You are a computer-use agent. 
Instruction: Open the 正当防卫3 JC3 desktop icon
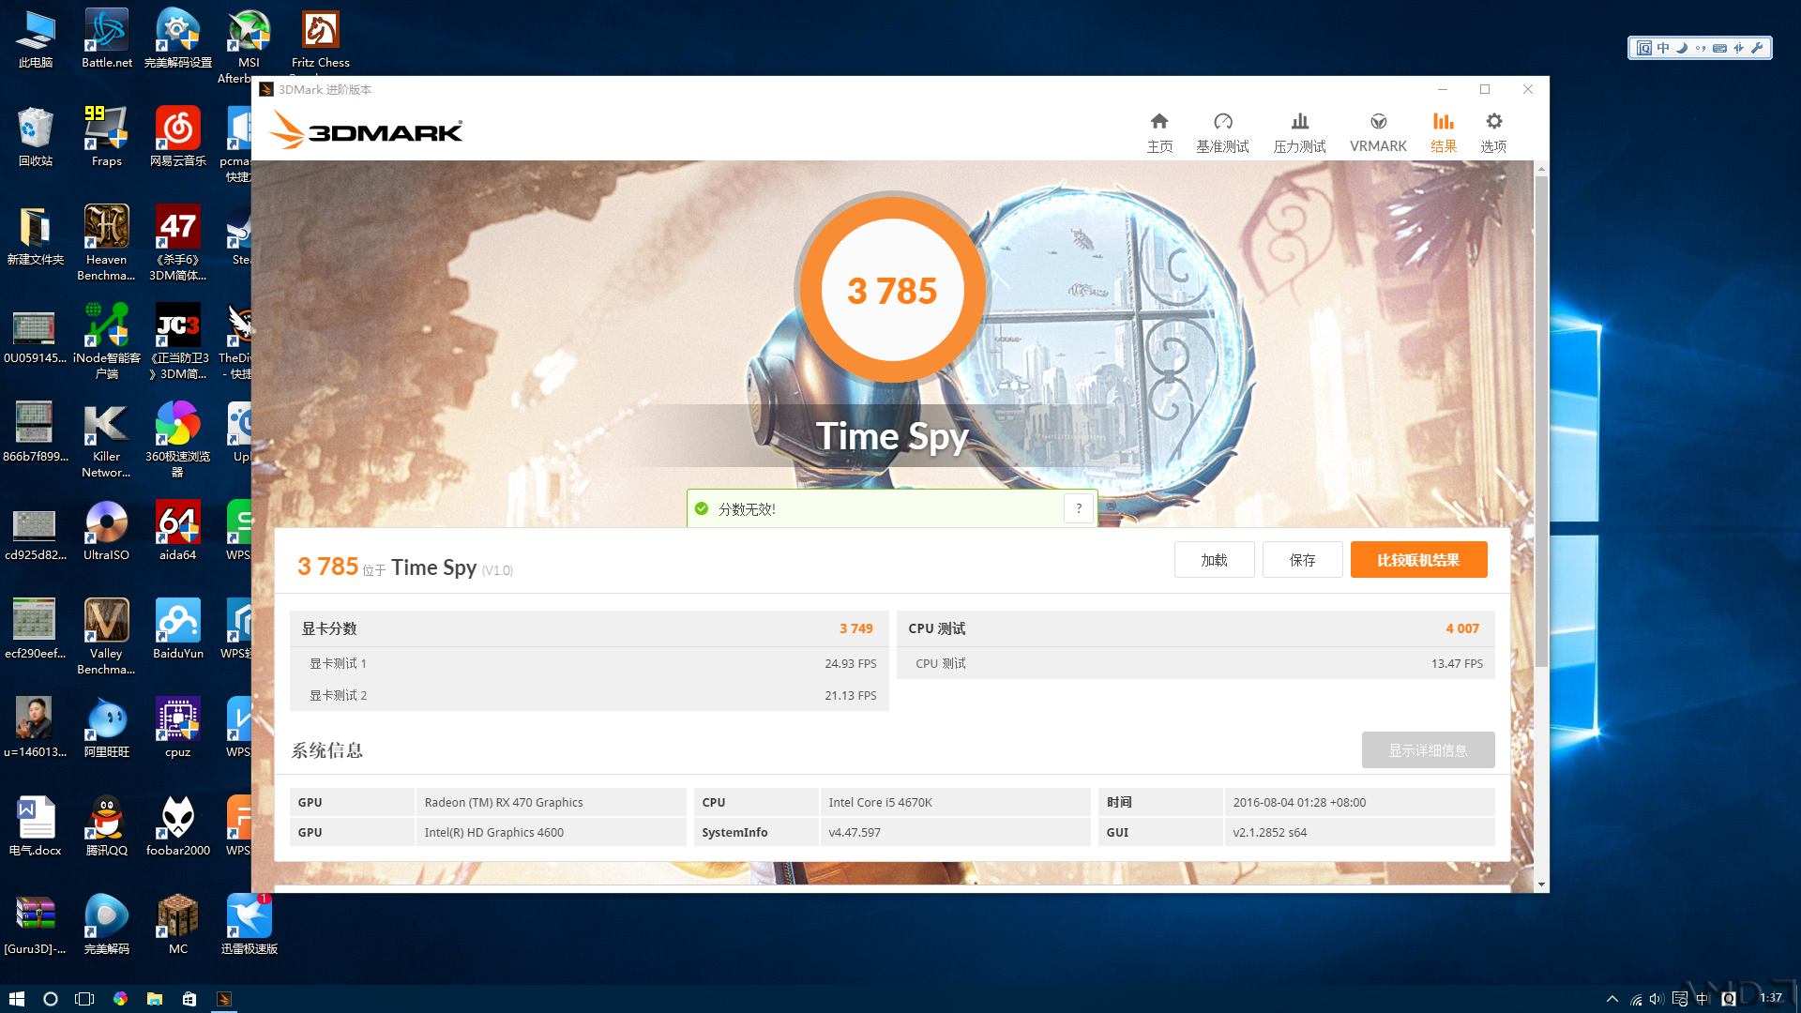[x=178, y=341]
